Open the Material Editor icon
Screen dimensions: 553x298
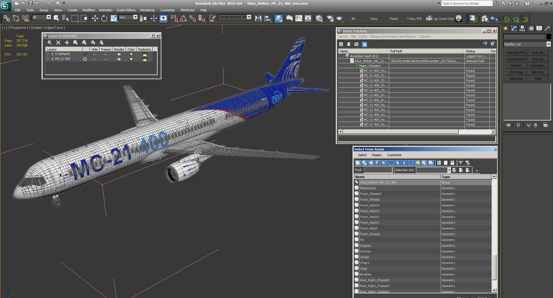[319, 18]
